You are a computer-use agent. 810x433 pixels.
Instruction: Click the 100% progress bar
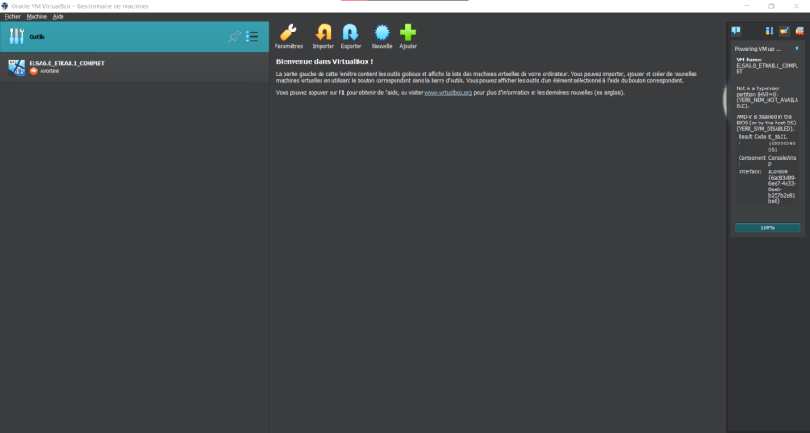pyautogui.click(x=768, y=227)
